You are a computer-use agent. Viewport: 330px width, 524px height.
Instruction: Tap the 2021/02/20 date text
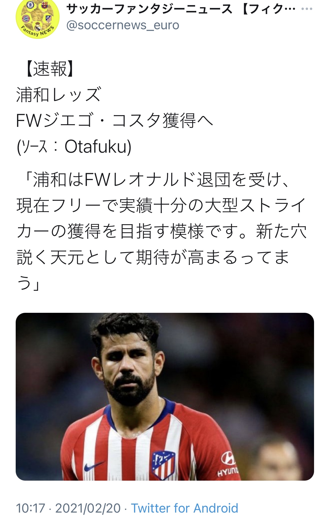(88, 508)
